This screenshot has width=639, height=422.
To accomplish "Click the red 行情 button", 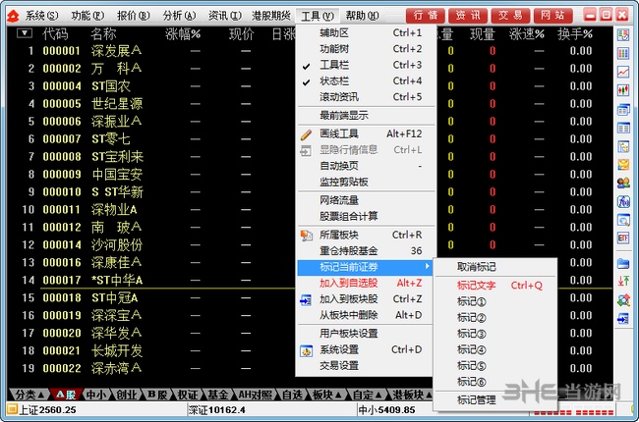I will 426,16.
